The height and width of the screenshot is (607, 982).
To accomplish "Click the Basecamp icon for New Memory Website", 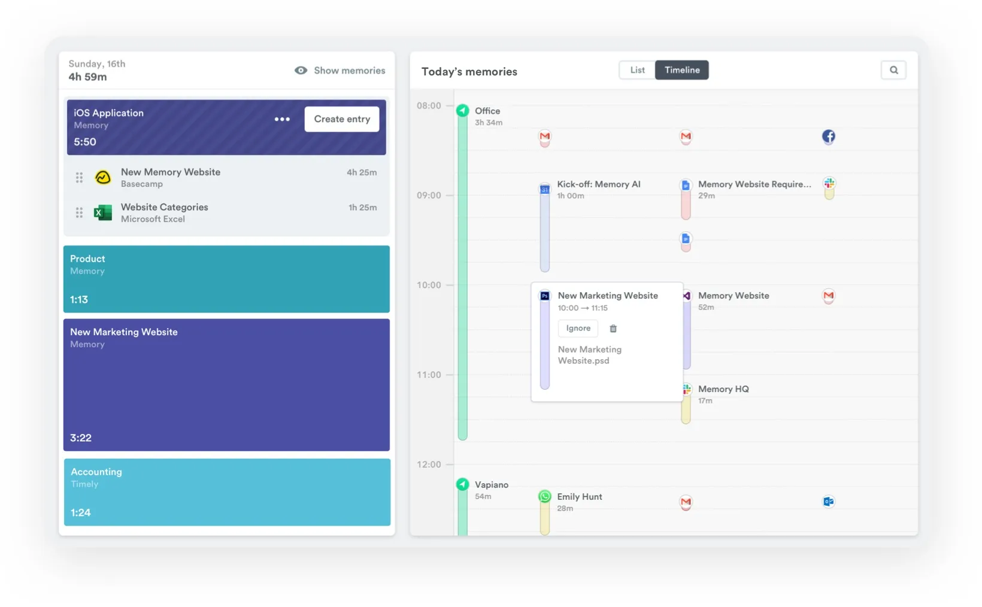I will pyautogui.click(x=103, y=178).
